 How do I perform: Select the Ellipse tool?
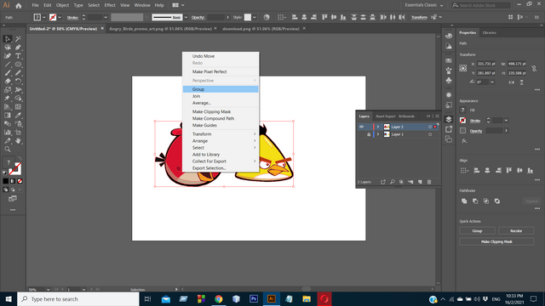coord(18,65)
